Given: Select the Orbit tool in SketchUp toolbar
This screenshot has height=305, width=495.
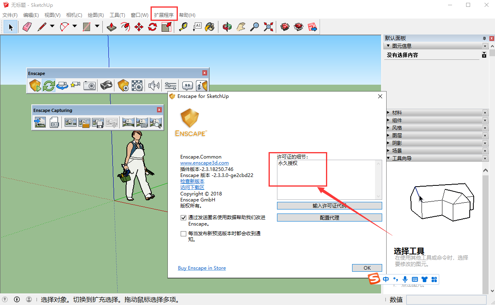Looking at the screenshot, I should point(227,27).
